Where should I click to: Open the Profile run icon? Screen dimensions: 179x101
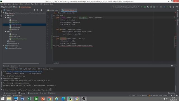click(x=151, y=7)
